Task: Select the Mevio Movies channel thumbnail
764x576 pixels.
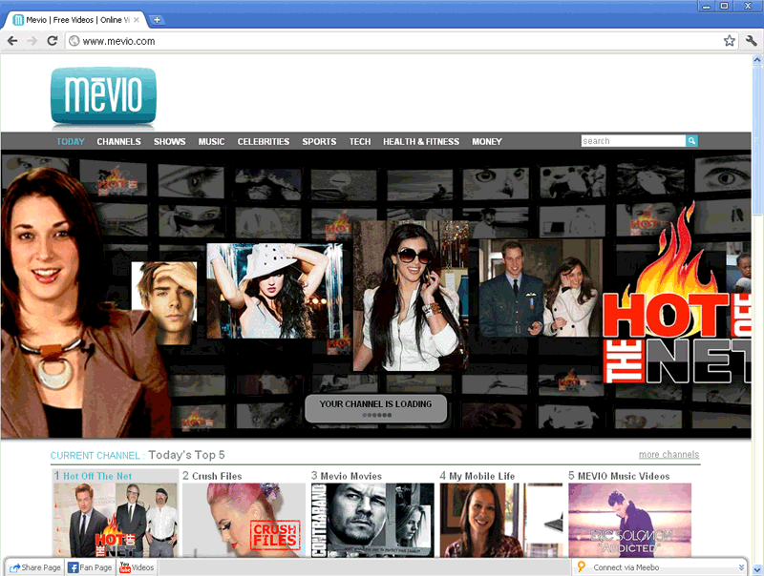Action: click(x=372, y=520)
